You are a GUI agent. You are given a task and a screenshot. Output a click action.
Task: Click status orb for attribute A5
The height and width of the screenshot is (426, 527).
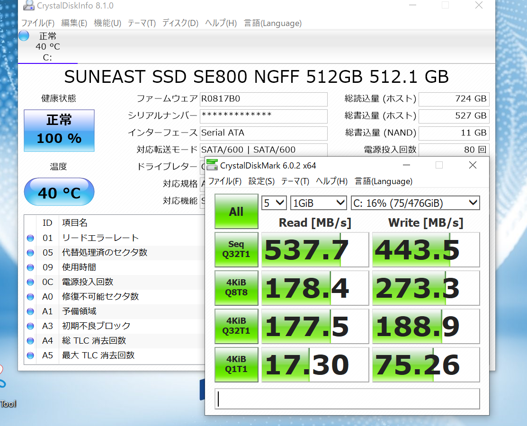[x=30, y=355]
